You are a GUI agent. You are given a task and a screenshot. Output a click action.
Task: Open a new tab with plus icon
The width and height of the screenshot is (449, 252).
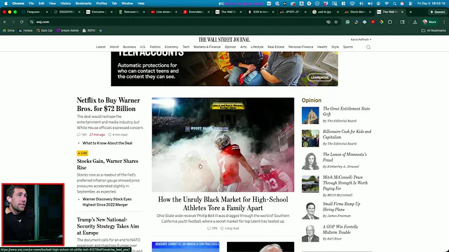[410, 12]
